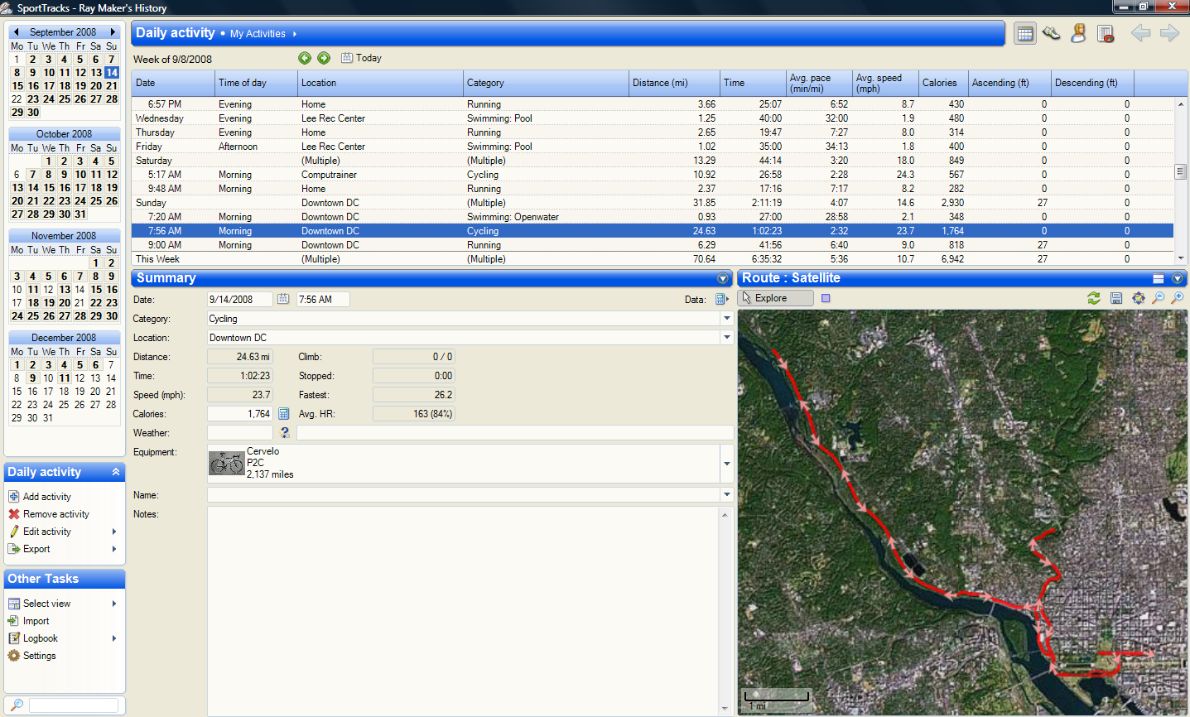Expand the Category dropdown showing Cycling
Viewport: 1190px width, 717px height.
click(727, 319)
